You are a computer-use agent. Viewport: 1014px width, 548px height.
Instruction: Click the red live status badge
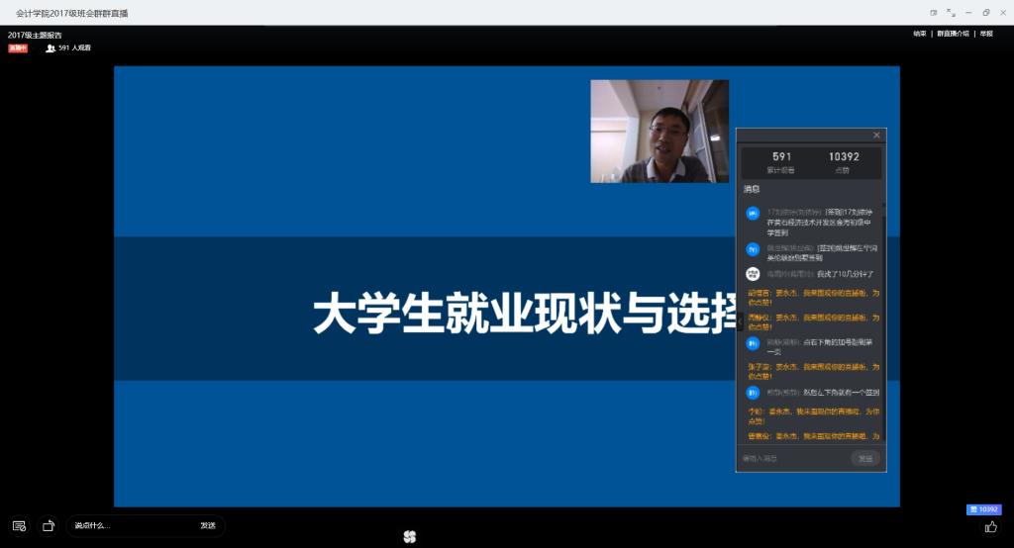tap(18, 47)
